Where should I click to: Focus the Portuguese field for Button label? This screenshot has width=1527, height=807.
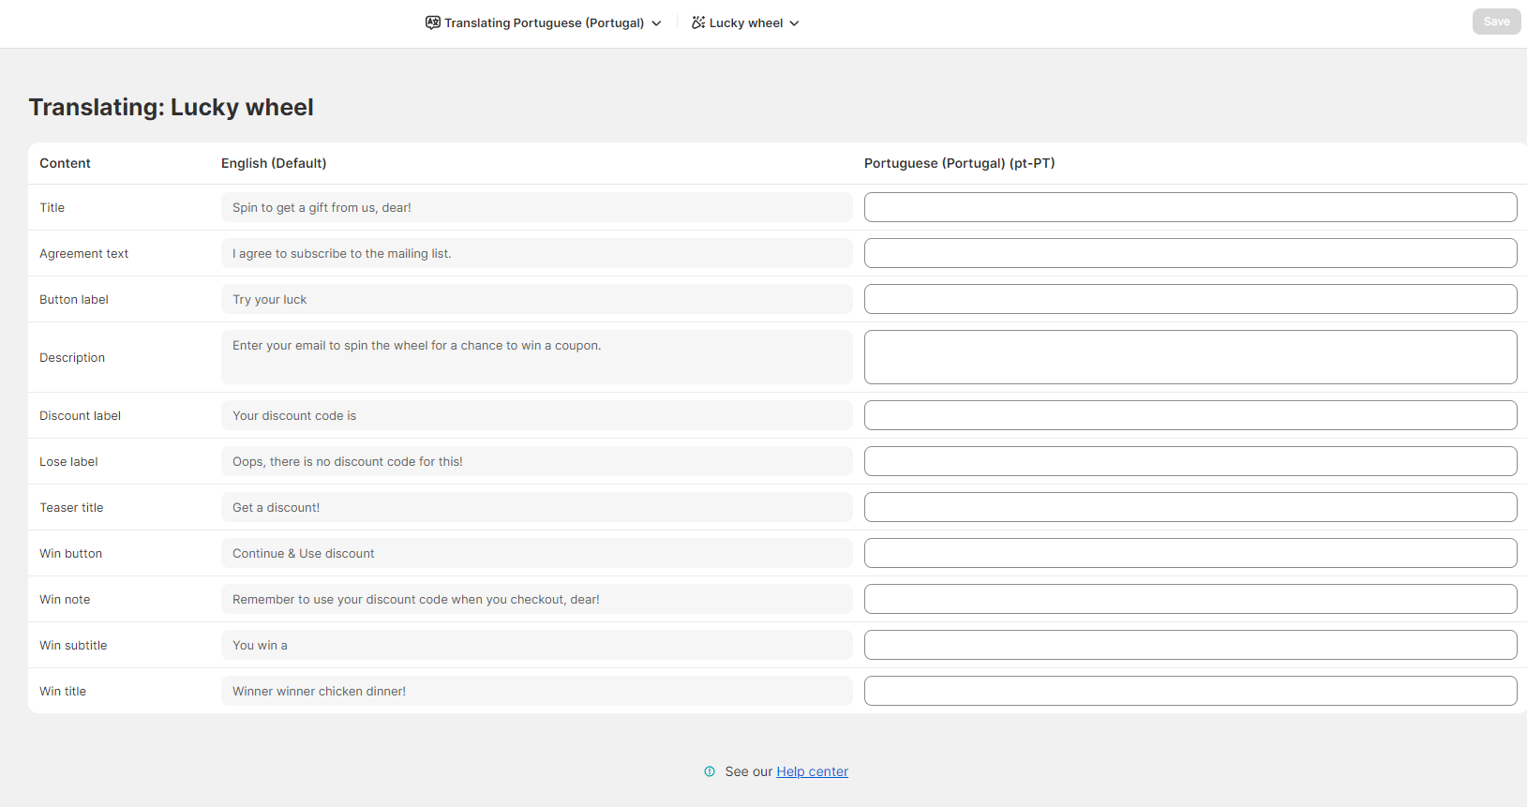click(x=1190, y=299)
